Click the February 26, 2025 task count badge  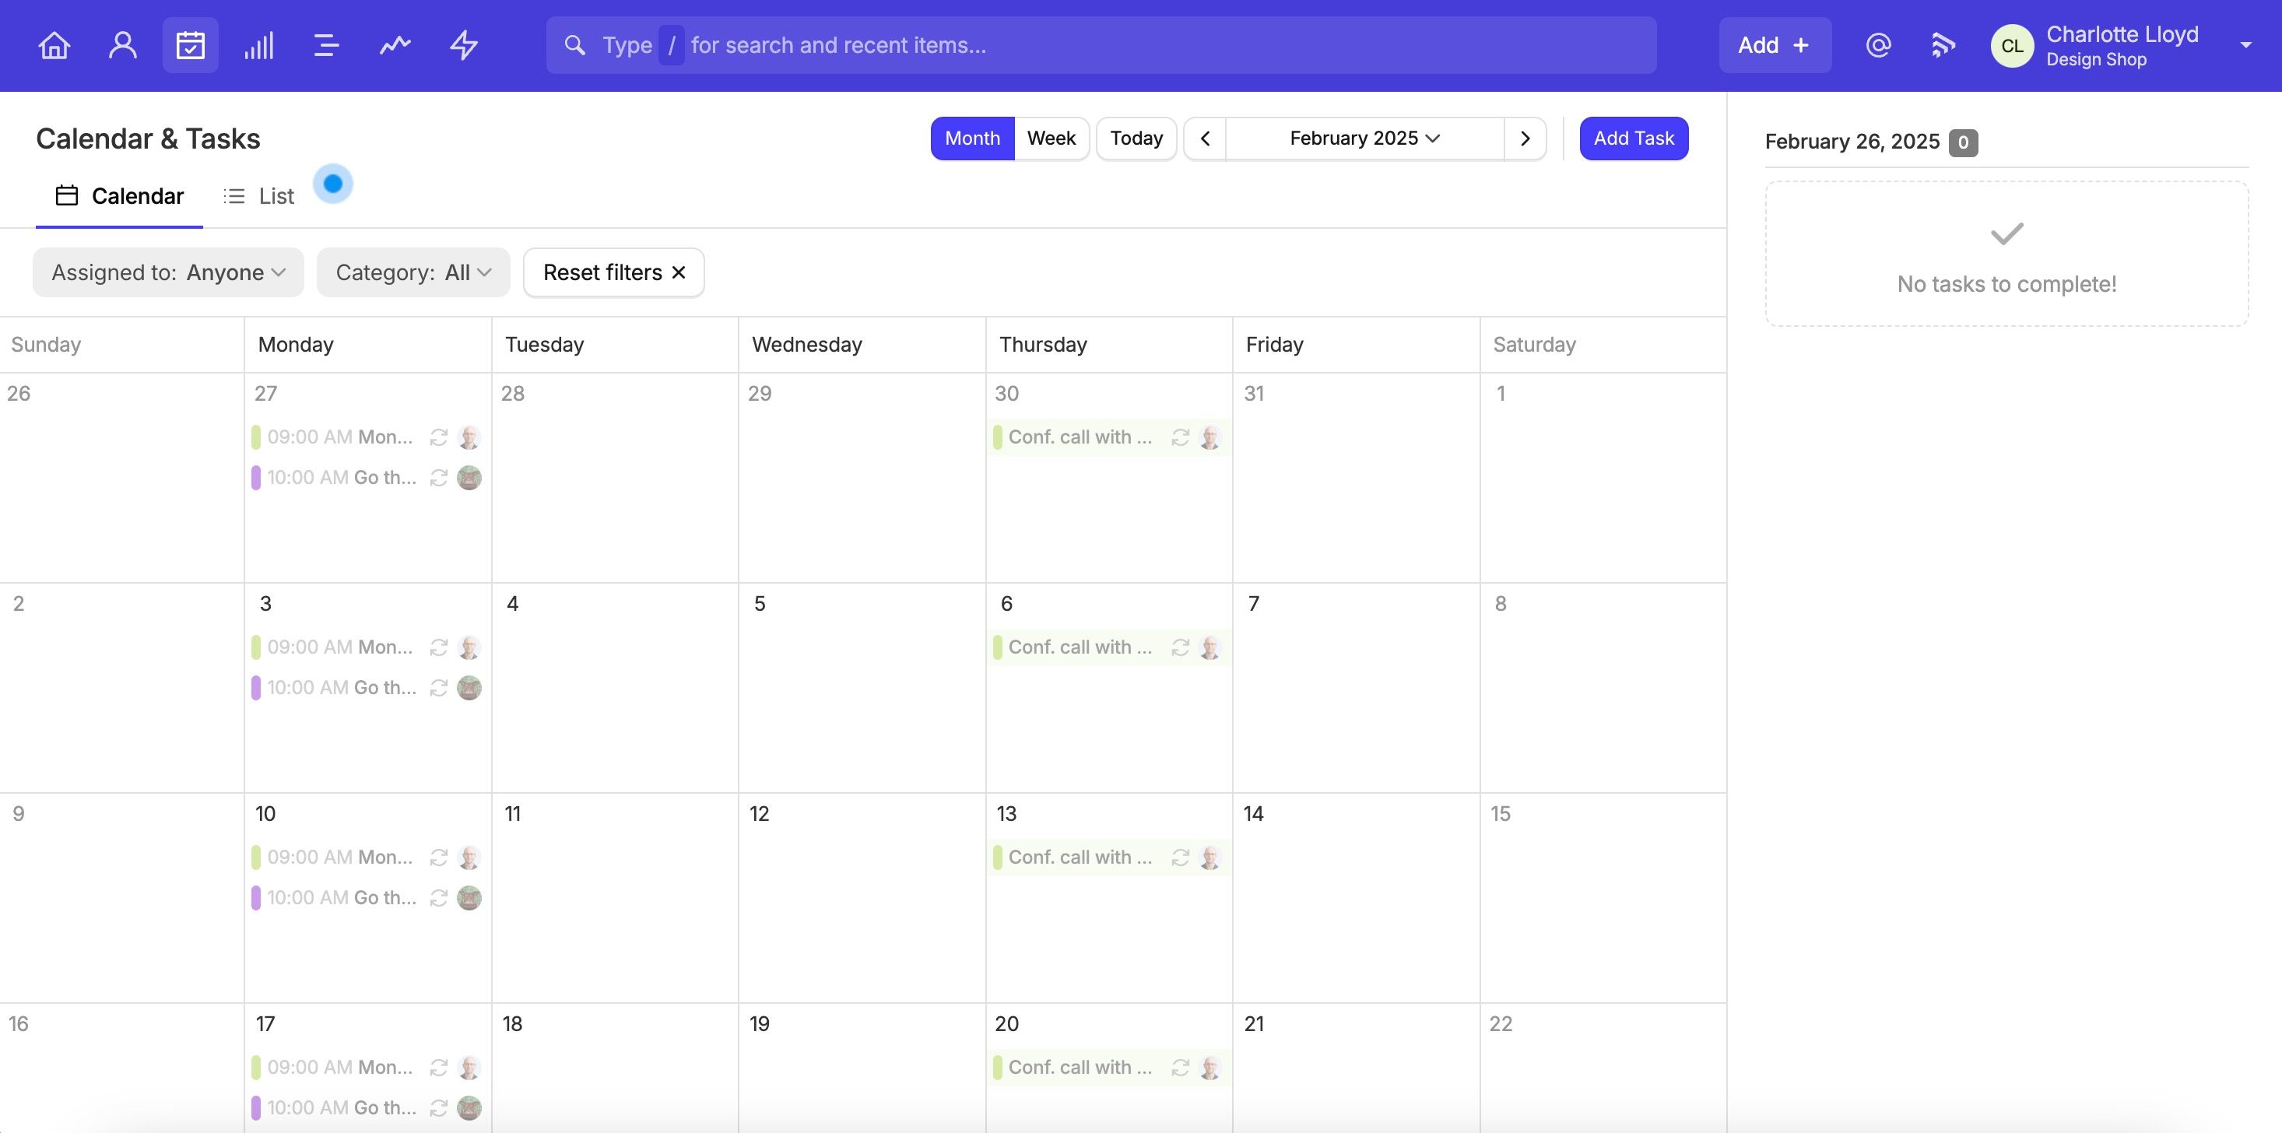pyautogui.click(x=1963, y=142)
